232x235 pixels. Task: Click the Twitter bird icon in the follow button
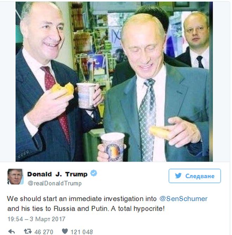coord(178,176)
